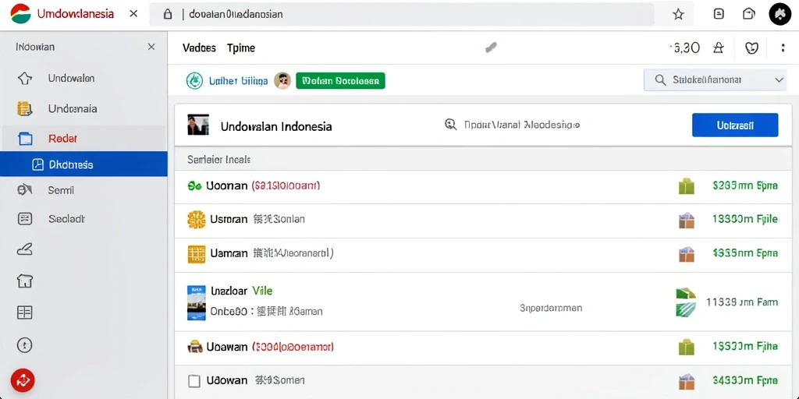Click the Vile green link

click(x=262, y=291)
